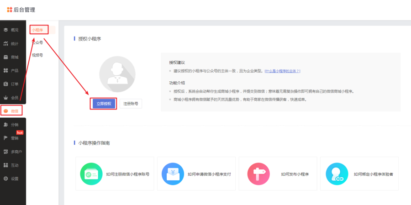
Task: Open 概况 overview in sidebar
Action: point(12,30)
